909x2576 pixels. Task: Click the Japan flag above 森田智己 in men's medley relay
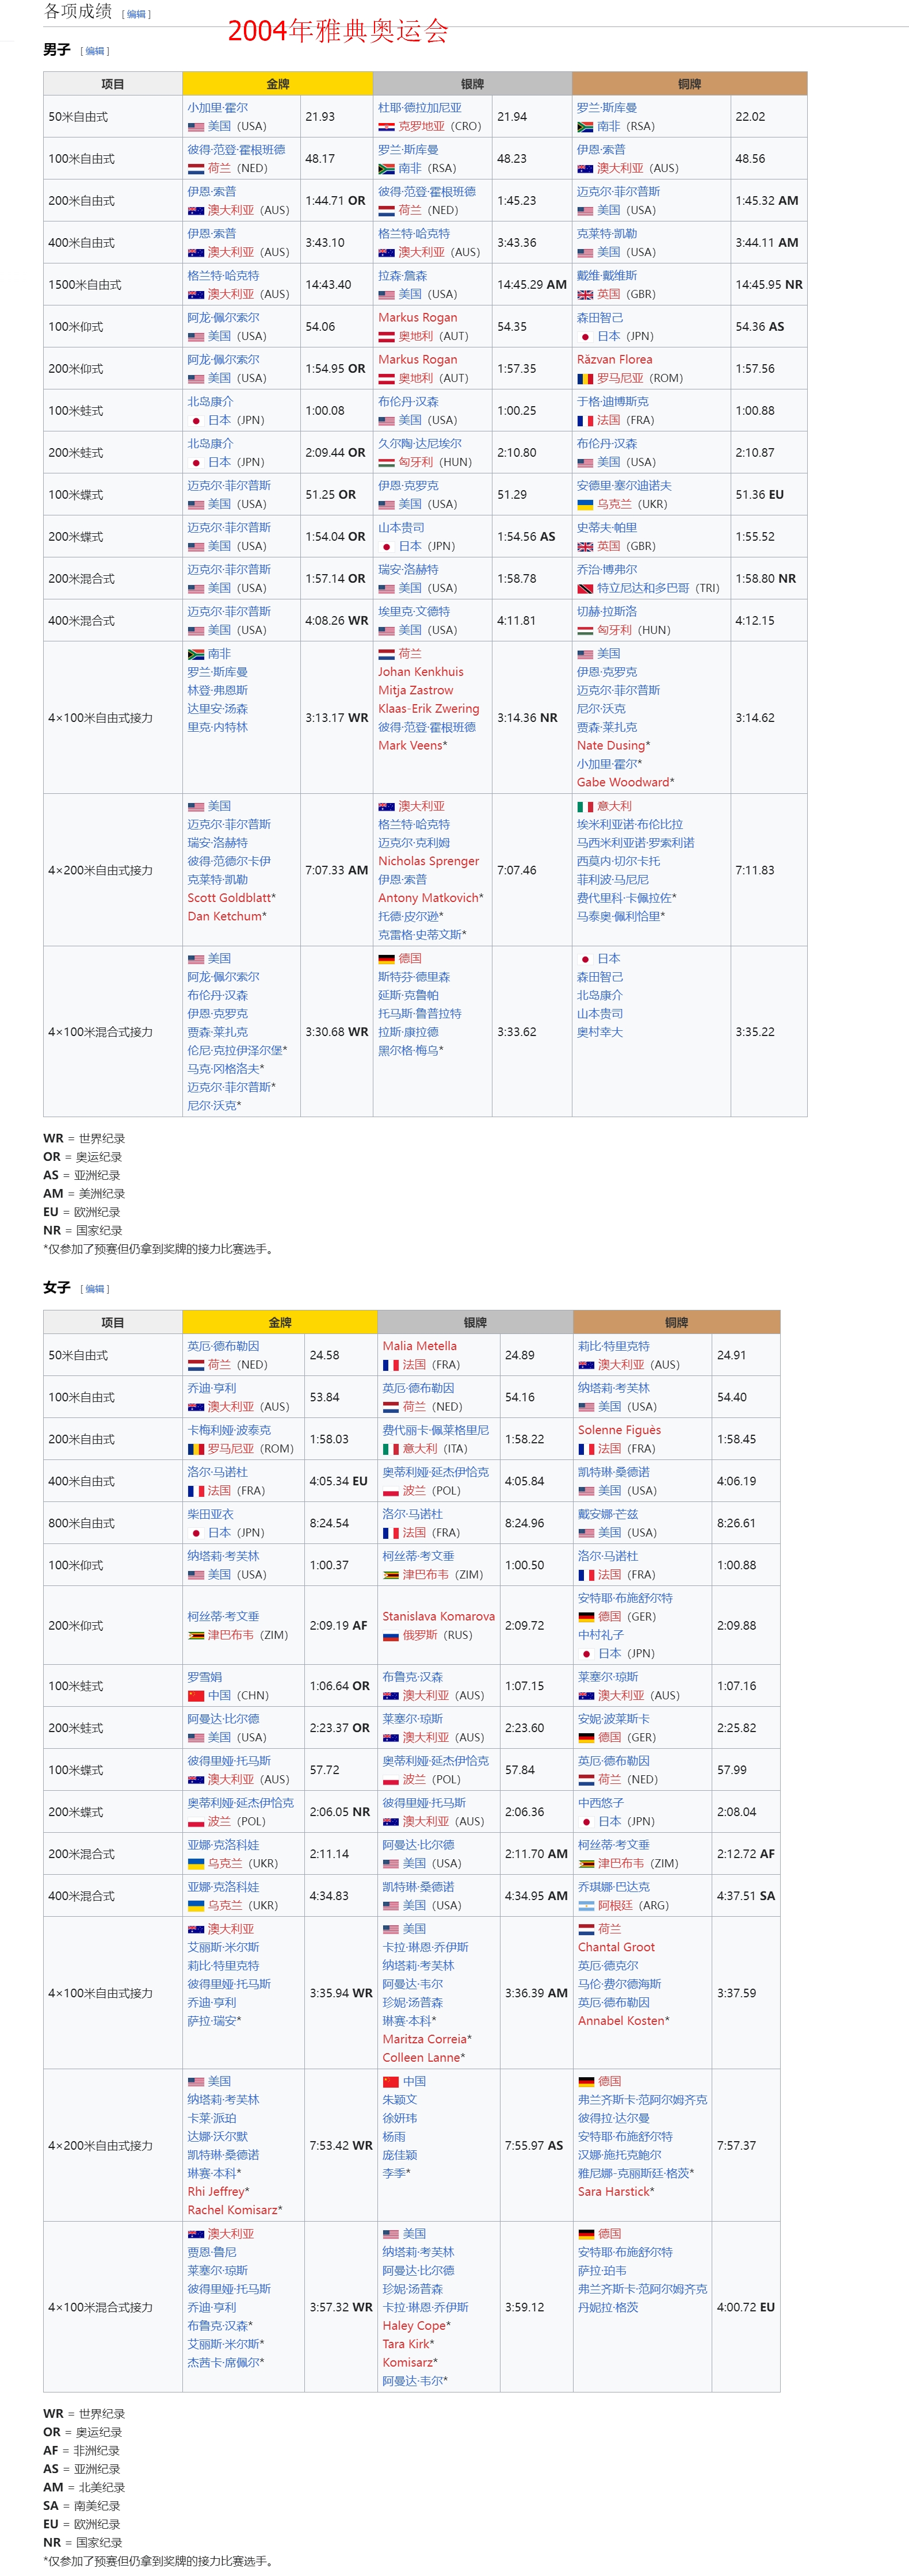(585, 959)
